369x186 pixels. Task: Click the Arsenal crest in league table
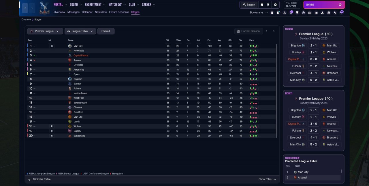(x=70, y=60)
